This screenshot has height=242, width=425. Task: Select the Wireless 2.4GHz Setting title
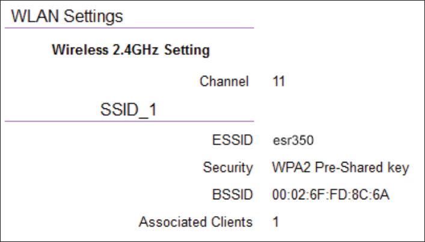pos(130,50)
